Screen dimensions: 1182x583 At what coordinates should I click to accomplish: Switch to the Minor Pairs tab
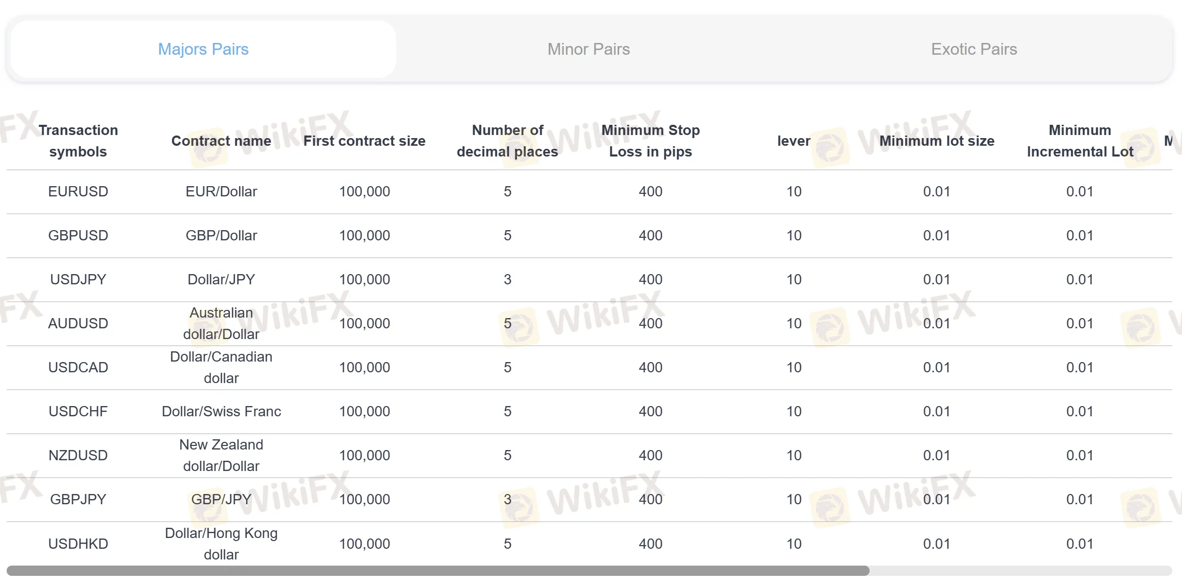coord(588,49)
